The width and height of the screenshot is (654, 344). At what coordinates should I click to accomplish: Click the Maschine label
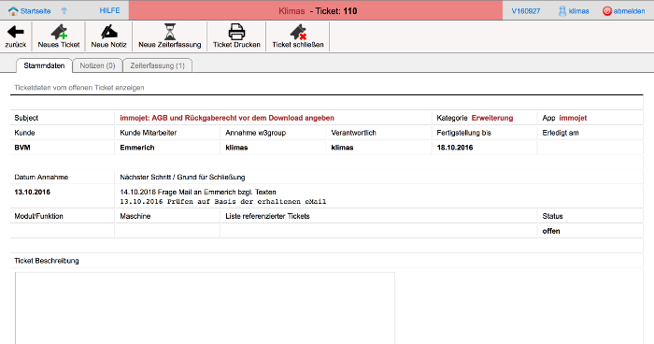[x=135, y=216]
